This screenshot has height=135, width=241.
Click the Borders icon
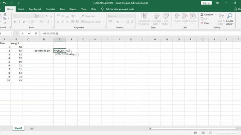point(32,22)
